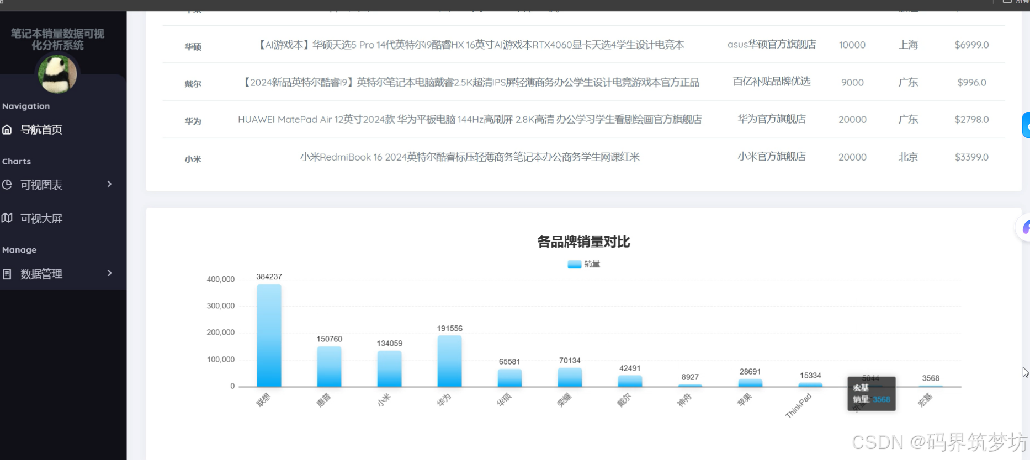Toggle the 销量 legend swatch

coord(574,264)
